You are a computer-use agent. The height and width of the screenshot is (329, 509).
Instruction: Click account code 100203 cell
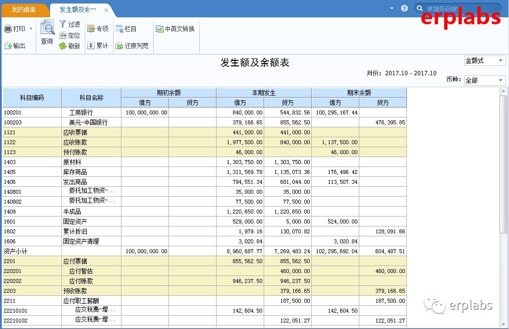pos(32,122)
